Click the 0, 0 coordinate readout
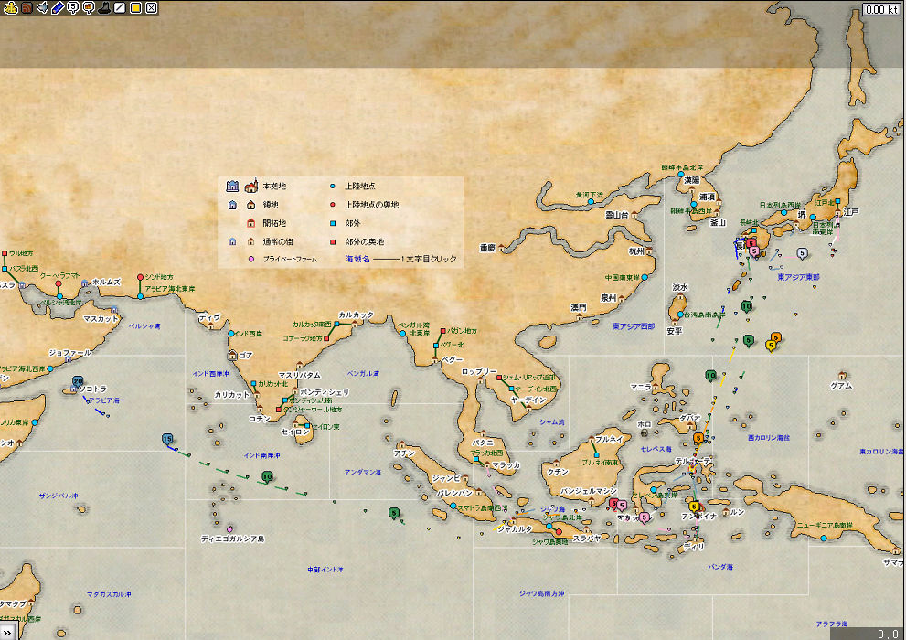 coord(888,634)
